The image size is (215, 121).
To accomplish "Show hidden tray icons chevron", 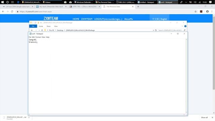I will point(186,2).
